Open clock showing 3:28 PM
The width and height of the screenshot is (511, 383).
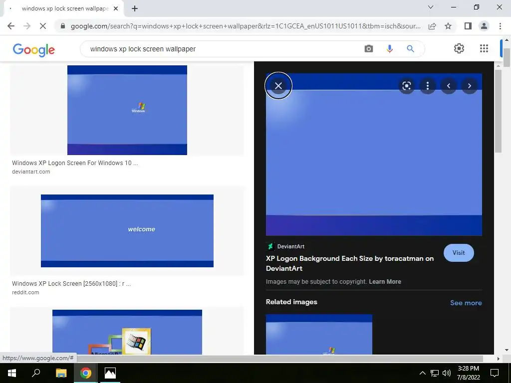468,373
